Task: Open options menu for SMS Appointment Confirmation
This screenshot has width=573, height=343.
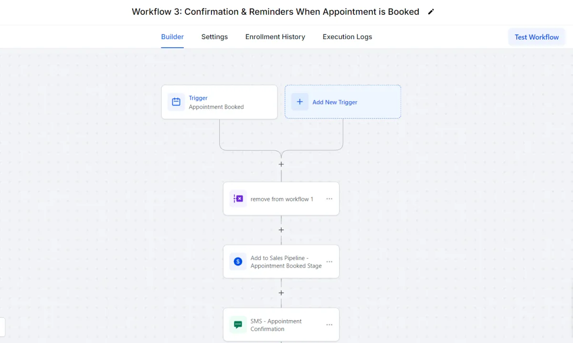Action: (x=329, y=325)
